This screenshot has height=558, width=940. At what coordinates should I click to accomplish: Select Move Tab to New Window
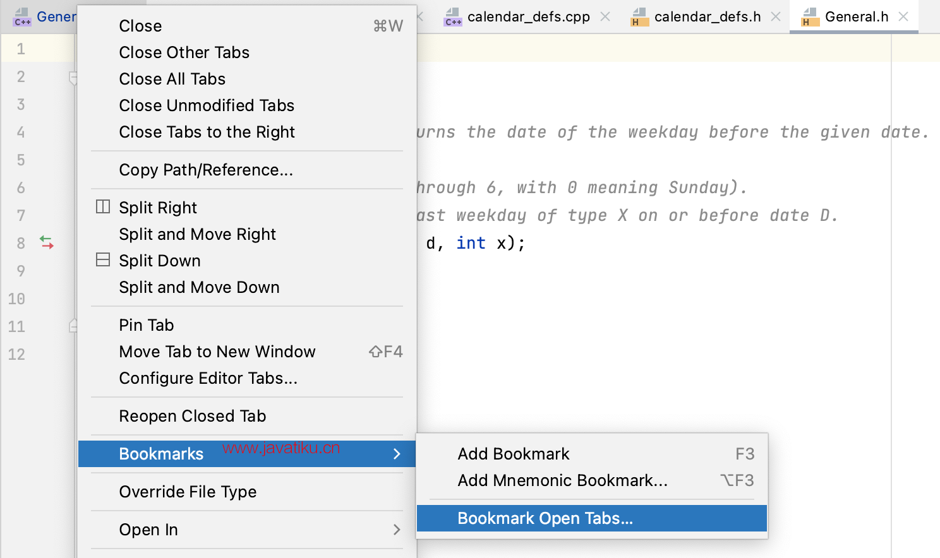[247, 352]
